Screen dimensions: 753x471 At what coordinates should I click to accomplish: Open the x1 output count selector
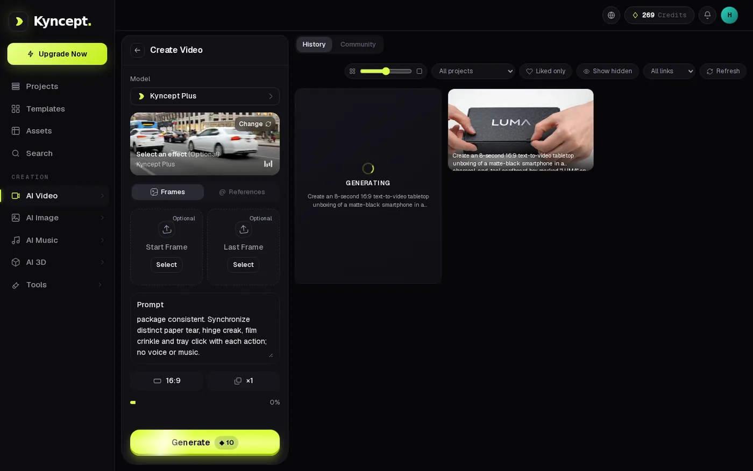coord(244,381)
